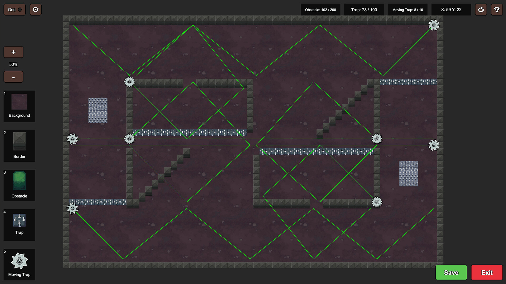Select the Border tile tool

[19, 146]
